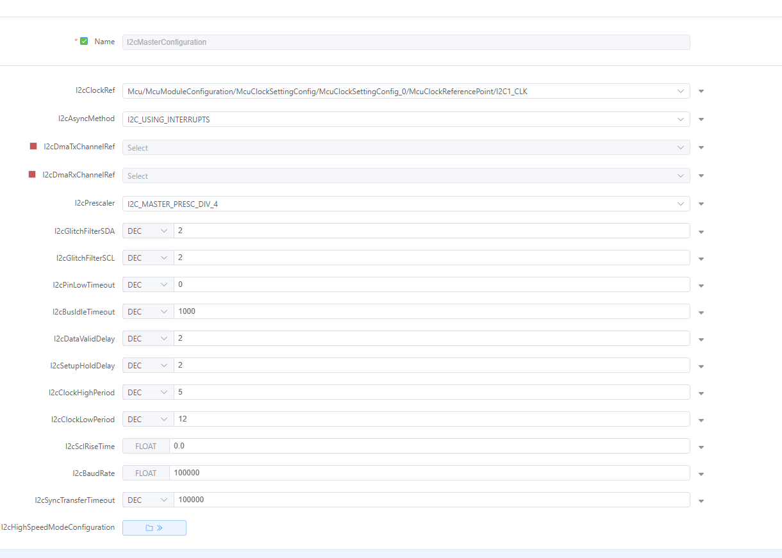
Task: Change DEC format for I2cBusIdleTimeout
Action: tap(147, 312)
